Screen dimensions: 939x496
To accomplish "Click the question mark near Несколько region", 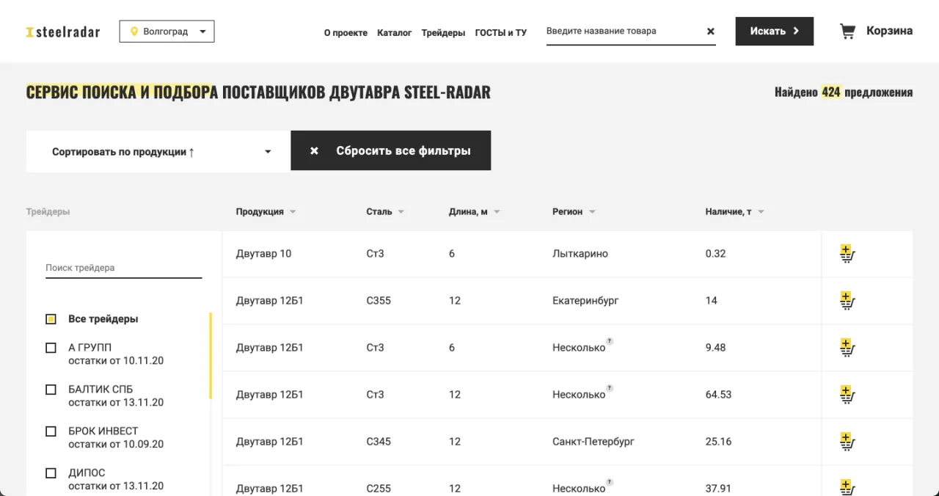I will coord(609,340).
